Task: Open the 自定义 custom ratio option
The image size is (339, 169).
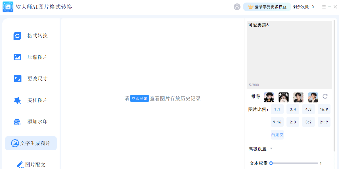Action: [277, 135]
